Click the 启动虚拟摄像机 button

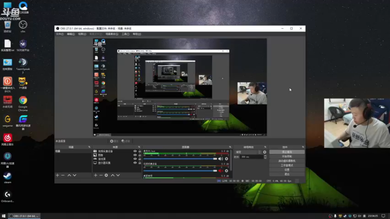click(x=287, y=161)
